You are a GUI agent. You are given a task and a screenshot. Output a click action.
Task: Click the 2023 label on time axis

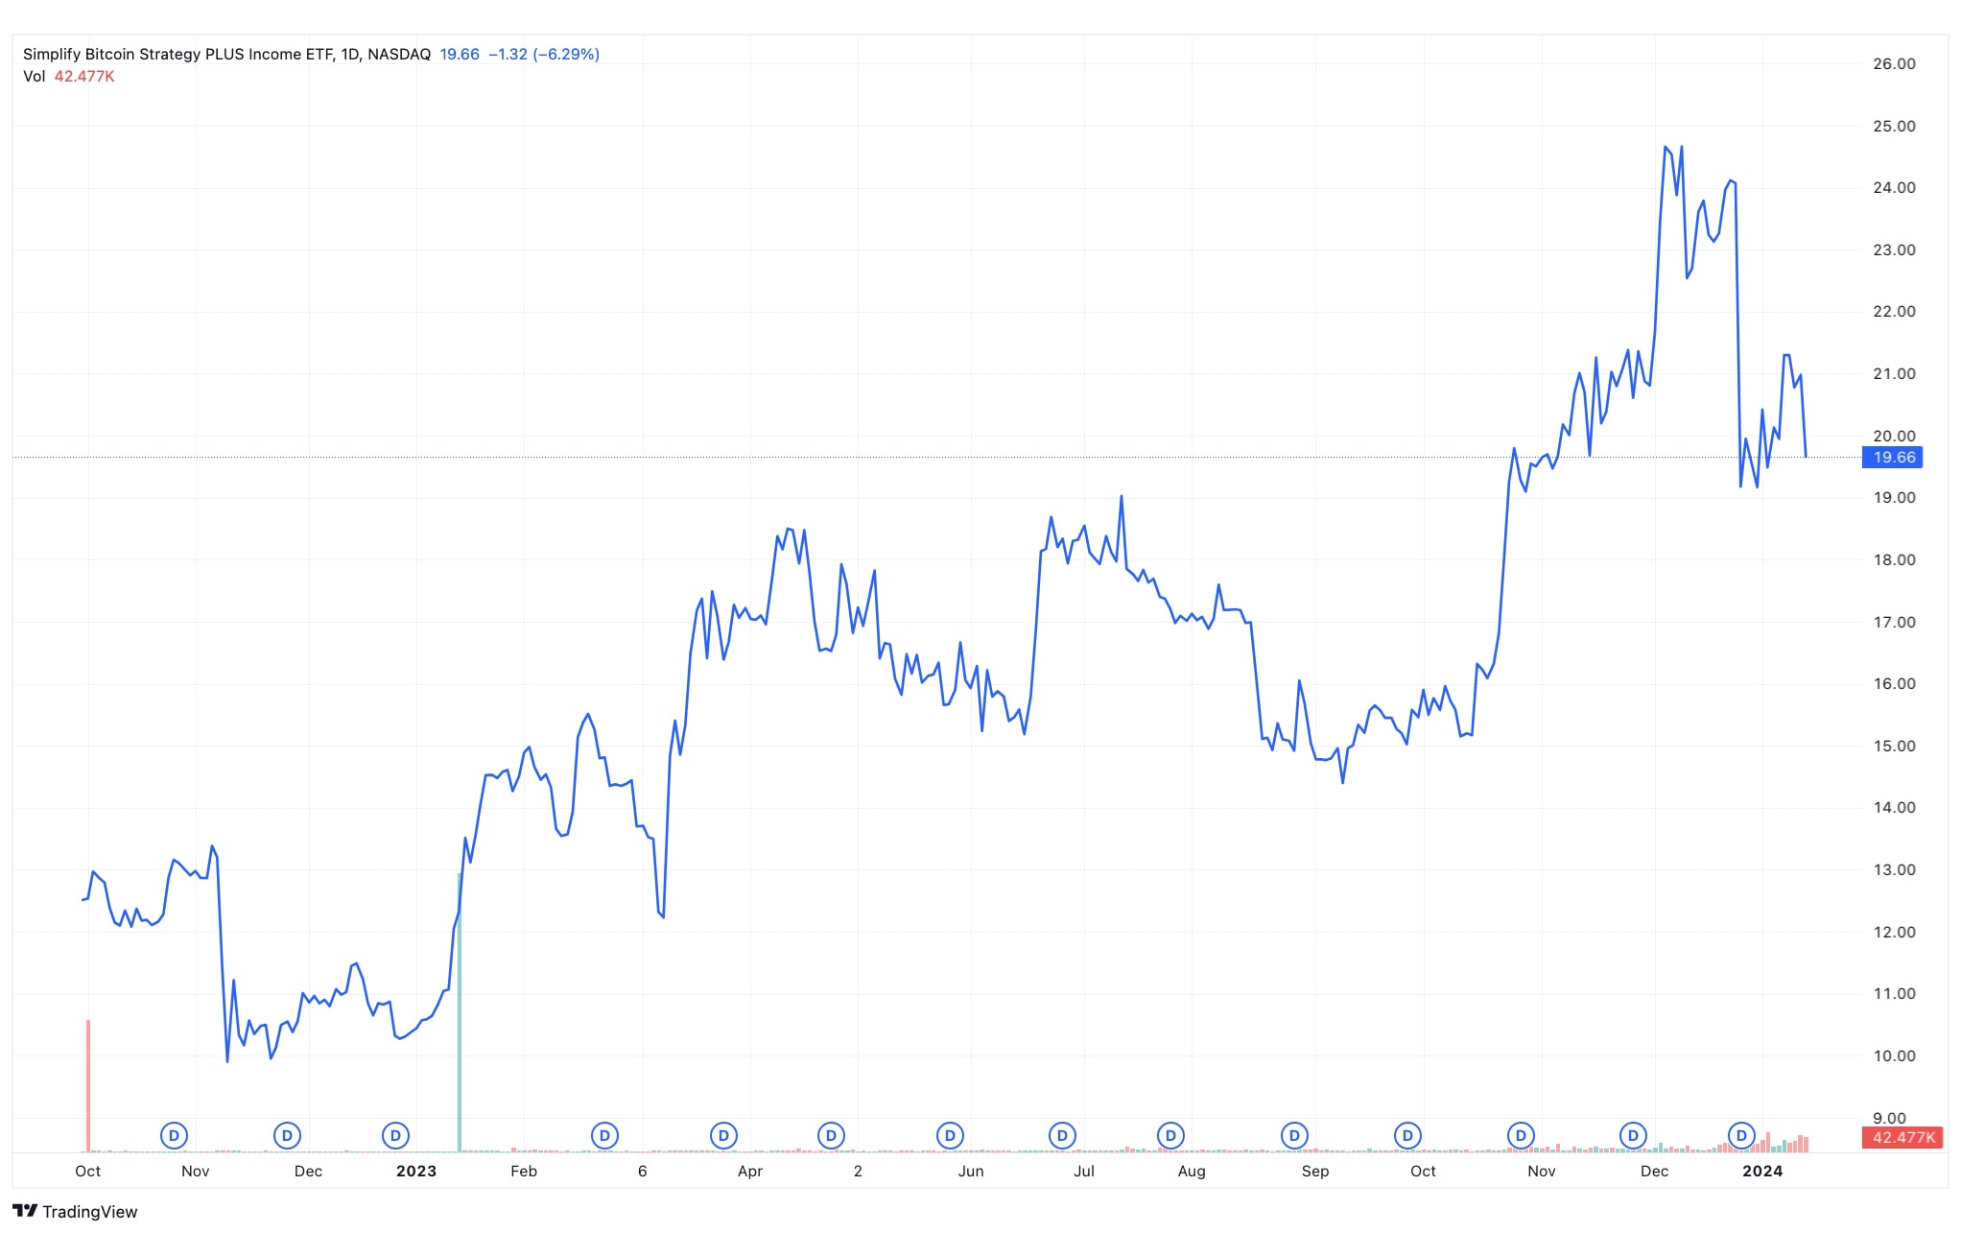click(416, 1172)
